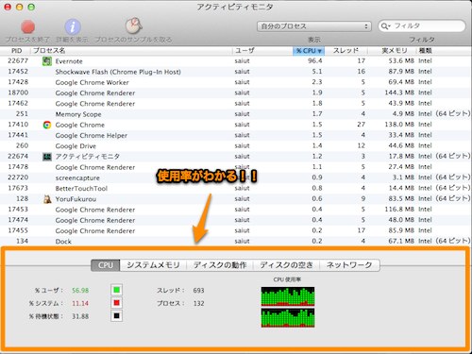Click the 31.88 idle value
This screenshot has width=472, height=354.
pyautogui.click(x=80, y=316)
